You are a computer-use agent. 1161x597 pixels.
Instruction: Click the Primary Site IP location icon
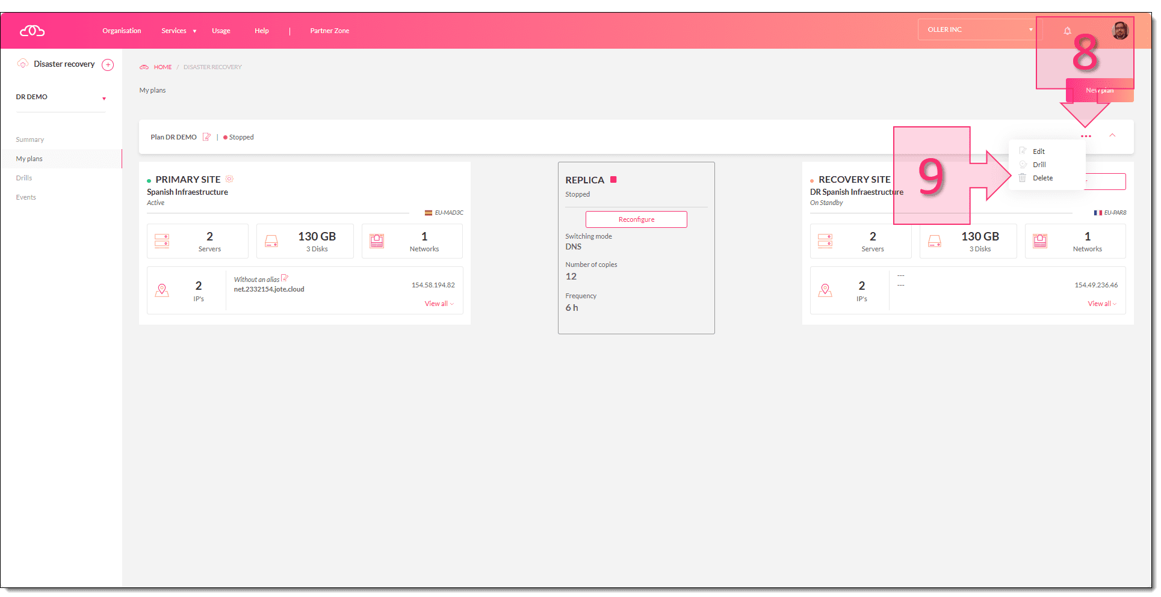162,290
